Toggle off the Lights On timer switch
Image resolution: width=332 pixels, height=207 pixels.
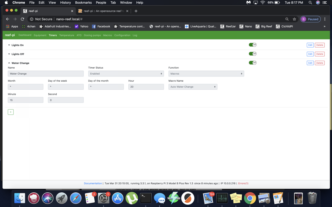tap(252, 45)
